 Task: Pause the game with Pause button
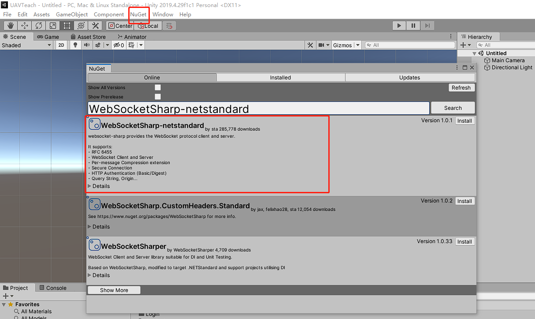pyautogui.click(x=413, y=26)
